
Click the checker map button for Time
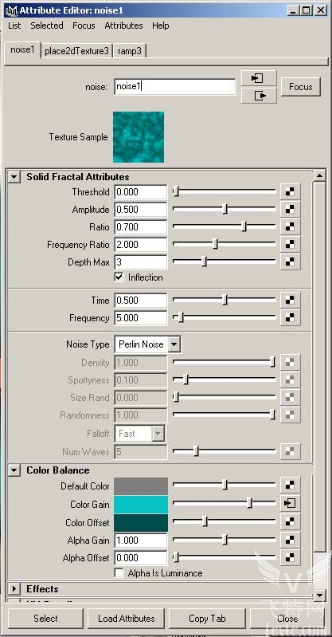(290, 301)
